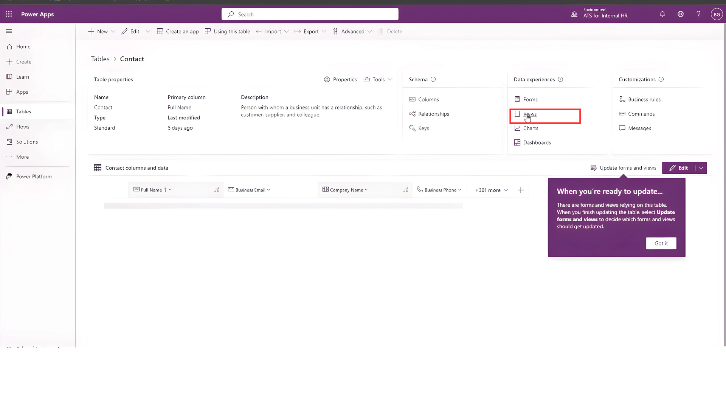Screen dimensions: 726x408
Task: Click the environment picker icon
Action: click(574, 14)
